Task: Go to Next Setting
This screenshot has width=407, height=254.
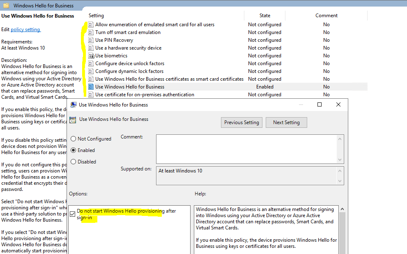Action: click(286, 122)
